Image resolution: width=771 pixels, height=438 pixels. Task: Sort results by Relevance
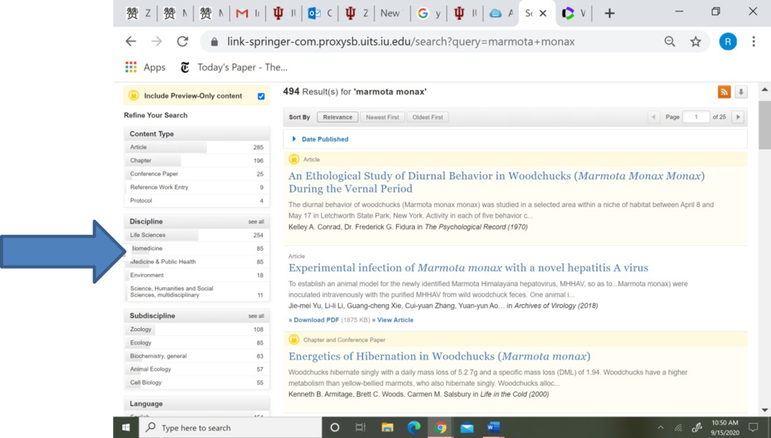pyautogui.click(x=337, y=117)
